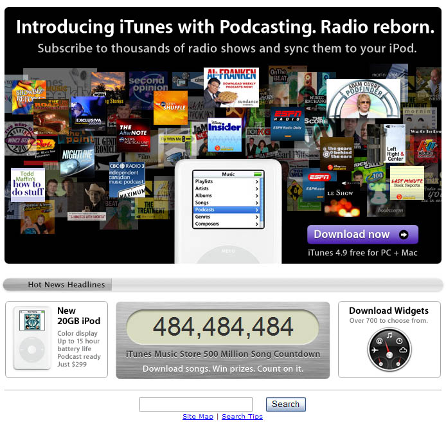Open Todd Maffin's how to do stuff tile
Screen dimensions: 446x427
(x=28, y=185)
